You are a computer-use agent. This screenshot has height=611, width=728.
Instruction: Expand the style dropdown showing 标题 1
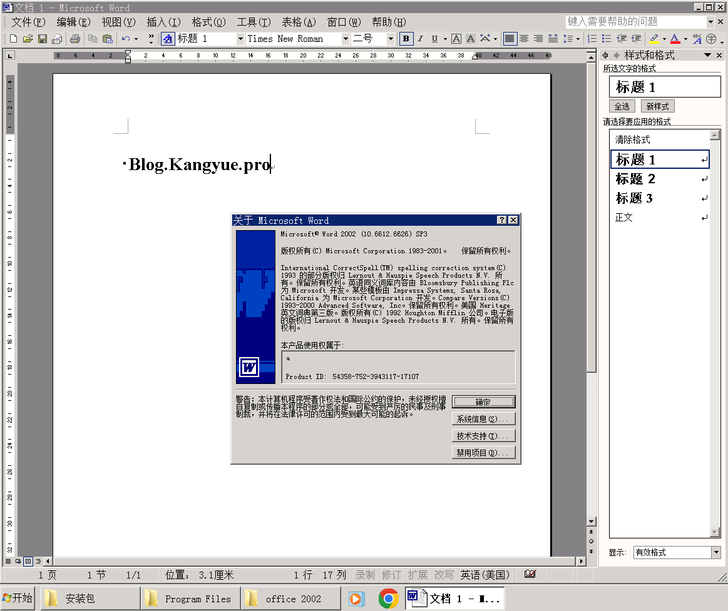[x=240, y=39]
